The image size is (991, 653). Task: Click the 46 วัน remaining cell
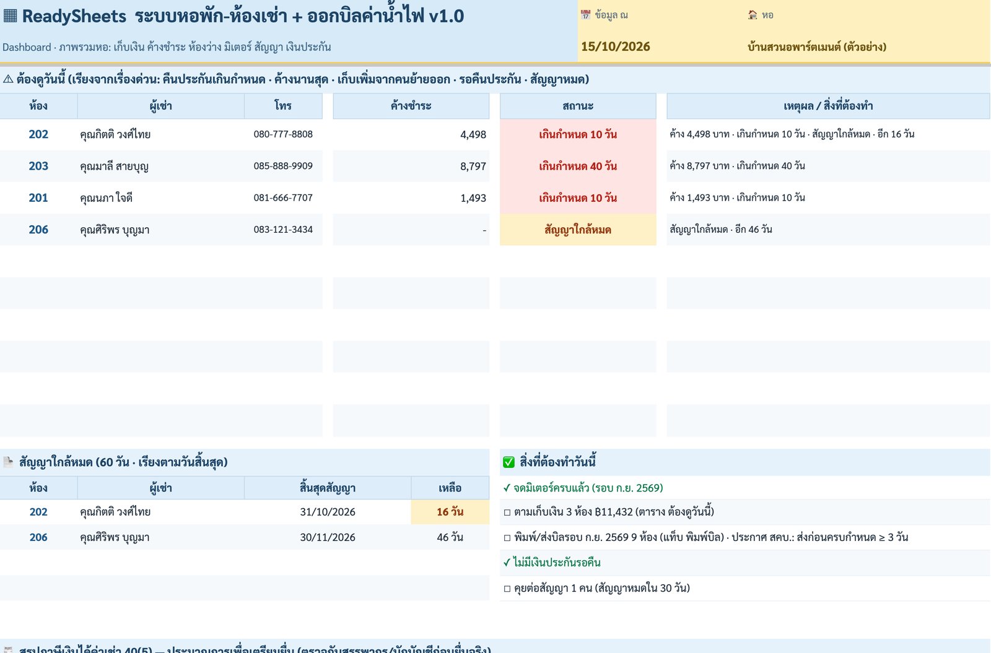pos(450,537)
